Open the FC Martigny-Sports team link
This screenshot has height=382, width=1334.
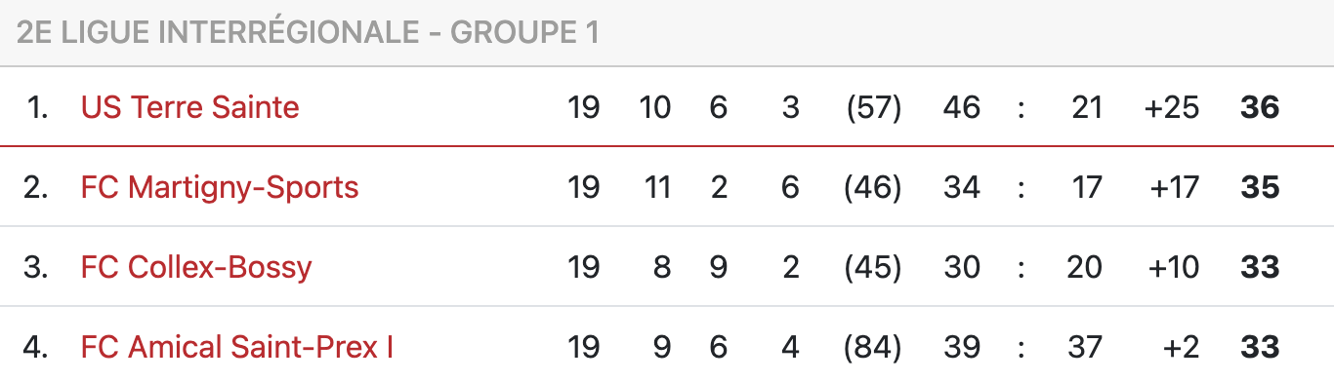point(220,186)
